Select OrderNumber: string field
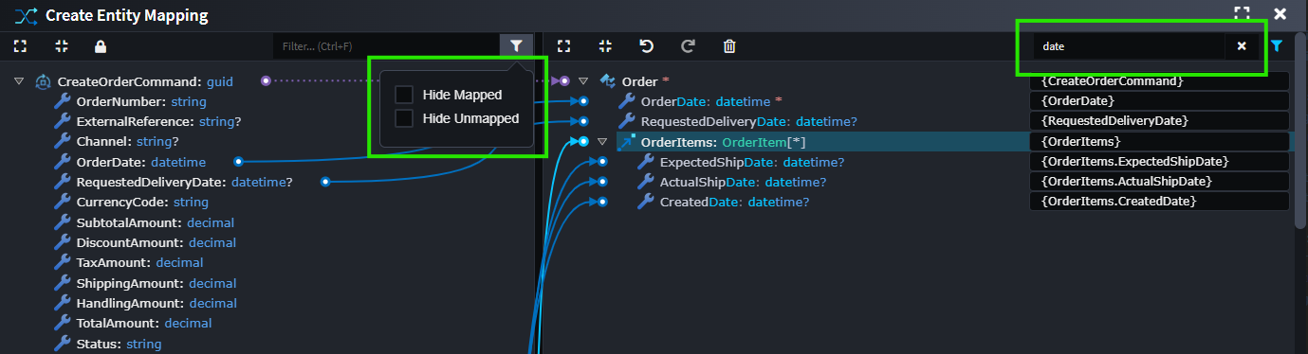1308x354 pixels. point(141,101)
